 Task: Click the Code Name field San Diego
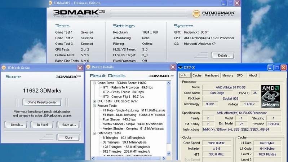(x=217, y=93)
